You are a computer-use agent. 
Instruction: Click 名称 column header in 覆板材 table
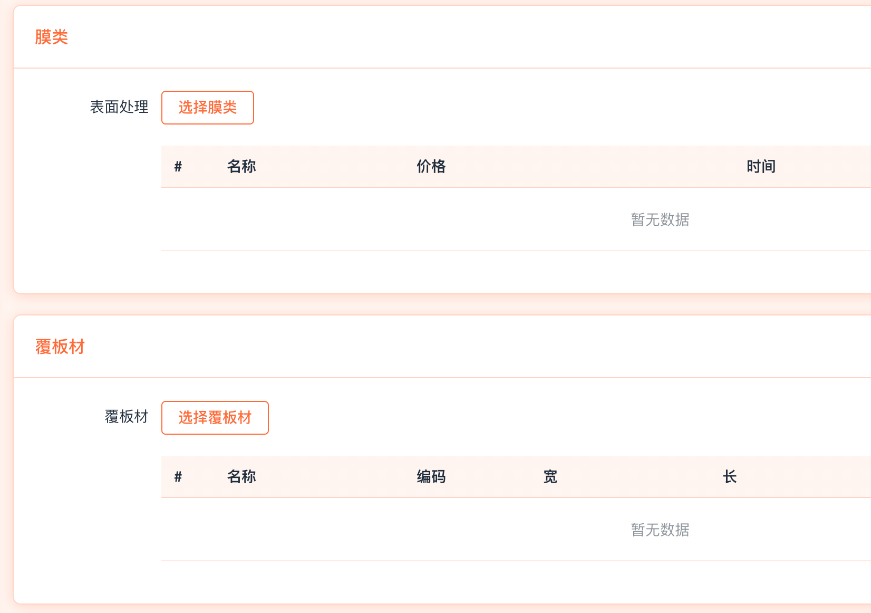click(241, 477)
